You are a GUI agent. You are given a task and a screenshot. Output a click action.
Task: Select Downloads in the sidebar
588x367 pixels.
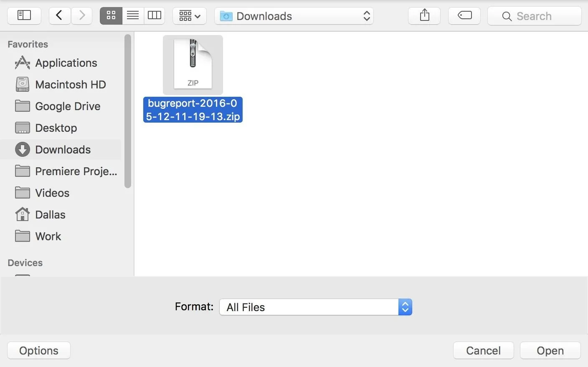[61, 150]
